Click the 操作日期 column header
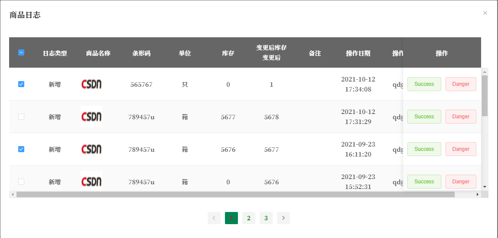498x238 pixels. 358,53
